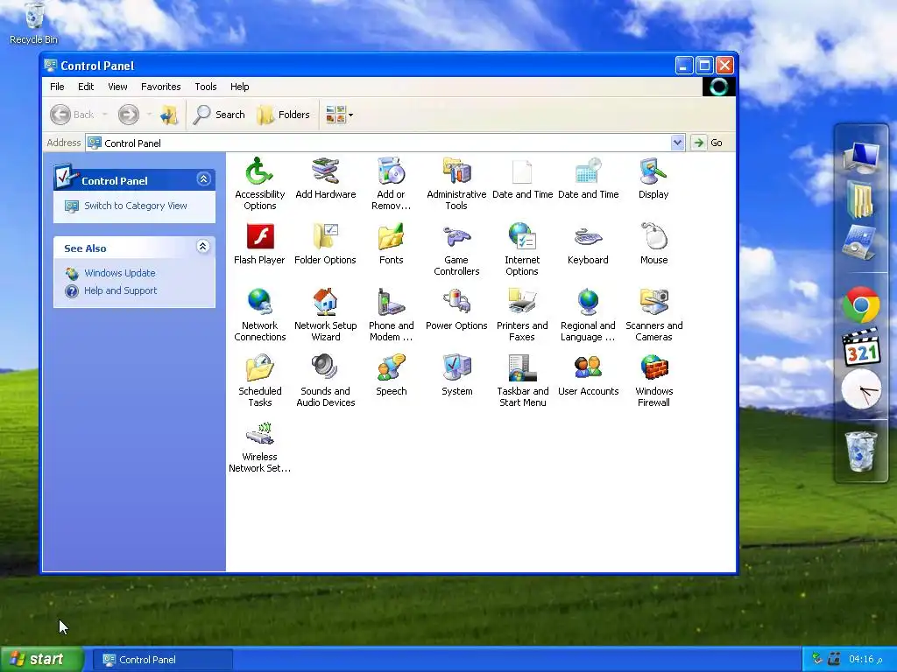
Task: Open Game Controllers
Action: (456, 248)
